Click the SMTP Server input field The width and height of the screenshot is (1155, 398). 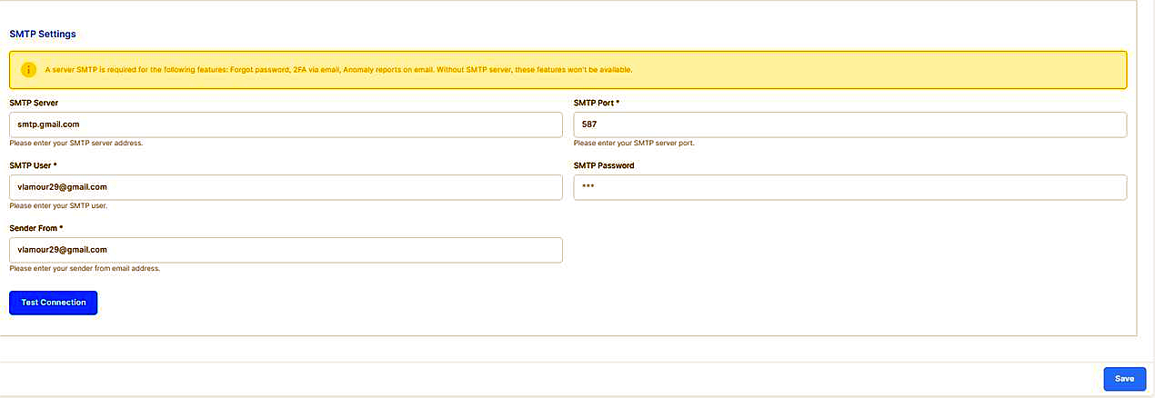pos(286,124)
